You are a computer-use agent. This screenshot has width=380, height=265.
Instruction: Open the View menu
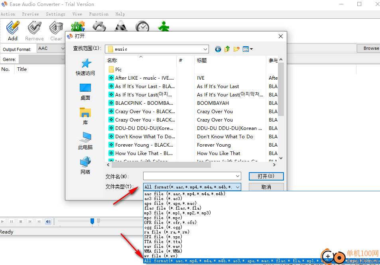77,14
